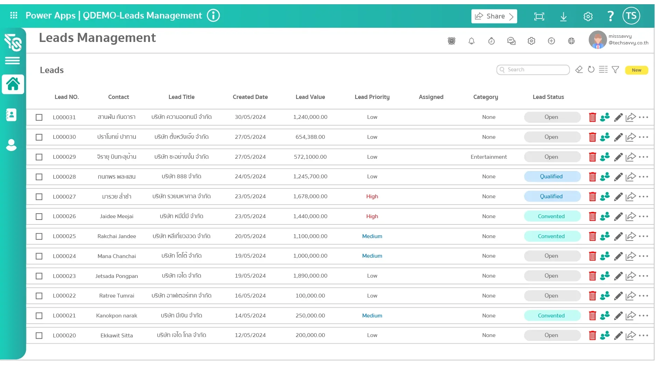Image resolution: width=655 pixels, height=365 pixels.
Task: Expand the three-dot menu for lead L000024
Action: pyautogui.click(x=643, y=256)
